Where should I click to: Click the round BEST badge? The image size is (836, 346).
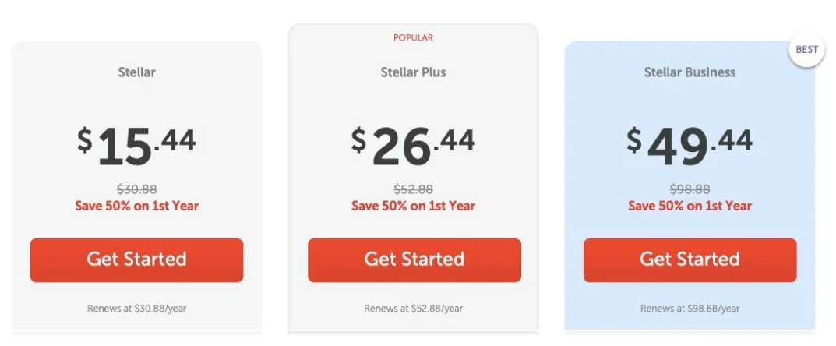coord(806,50)
